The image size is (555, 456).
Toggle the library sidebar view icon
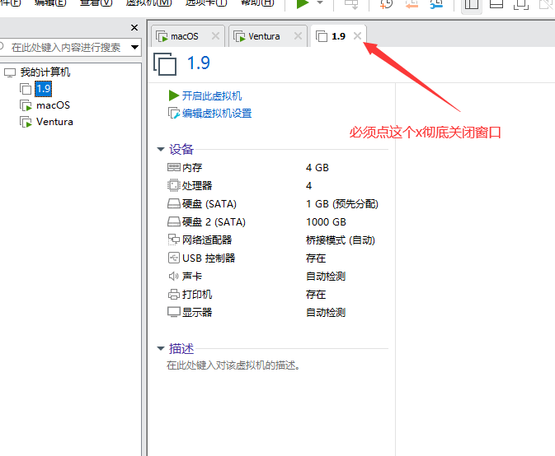472,4
